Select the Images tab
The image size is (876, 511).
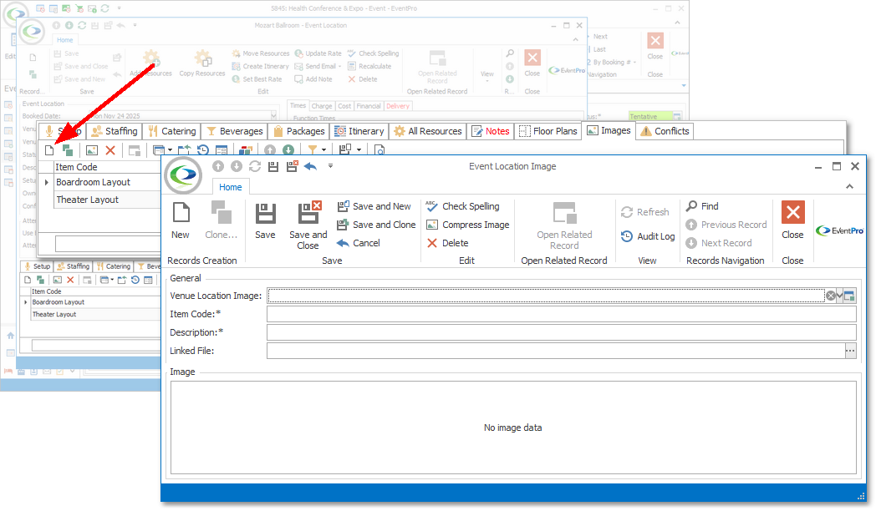[x=609, y=130]
